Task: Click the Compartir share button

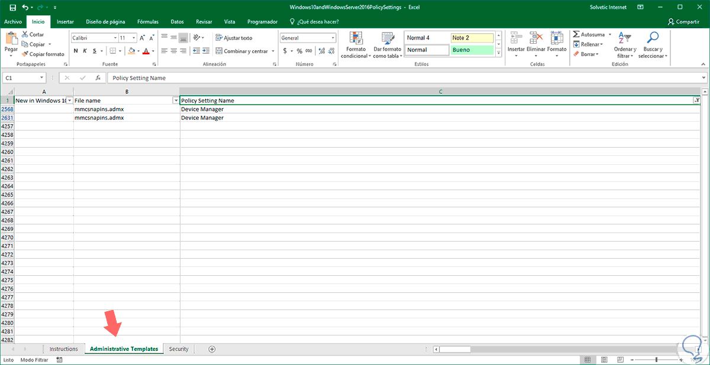Action: point(683,21)
